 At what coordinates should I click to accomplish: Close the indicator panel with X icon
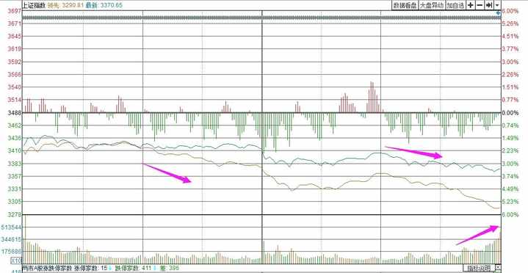(498, 268)
